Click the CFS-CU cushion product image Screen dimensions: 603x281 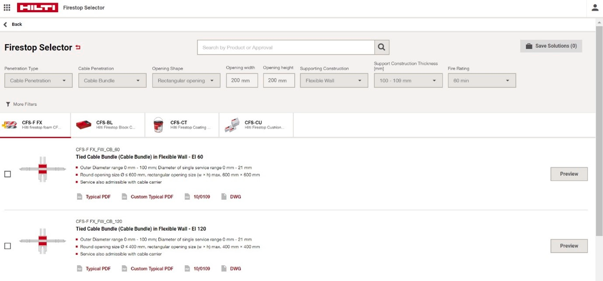(x=232, y=125)
